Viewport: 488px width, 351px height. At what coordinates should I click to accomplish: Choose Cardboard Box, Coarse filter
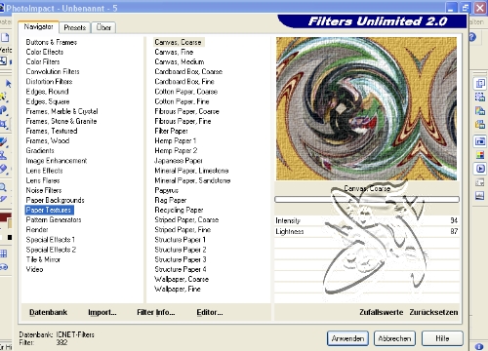tap(188, 71)
